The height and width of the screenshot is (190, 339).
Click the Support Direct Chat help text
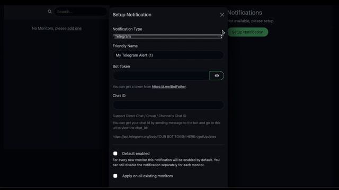[149, 116]
